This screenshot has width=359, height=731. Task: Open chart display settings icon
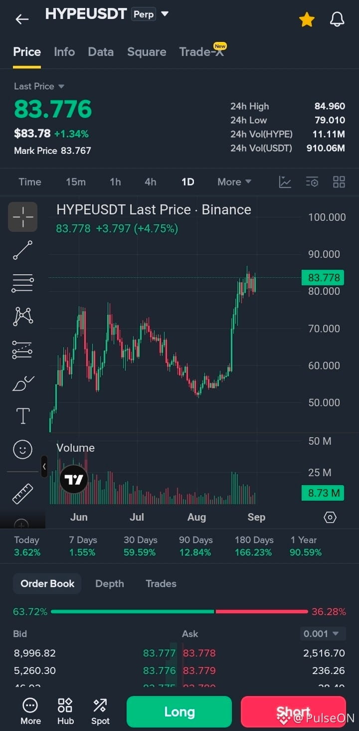click(312, 182)
